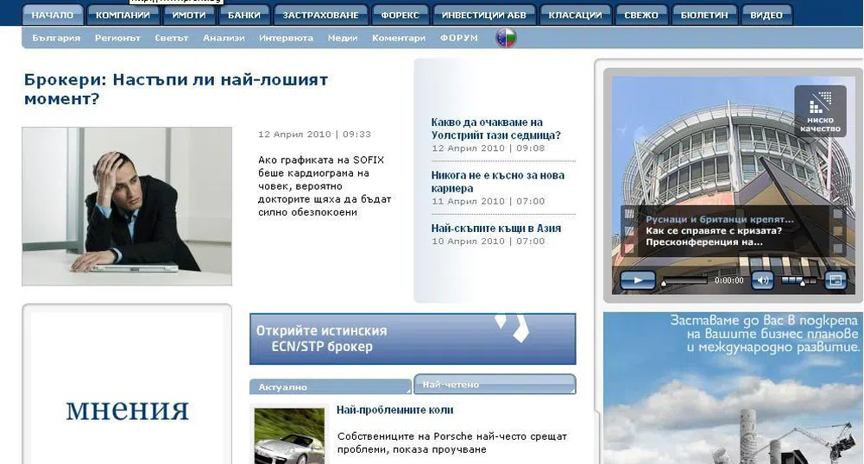Click date '12 Април 2010 | 09:33'

(x=315, y=135)
